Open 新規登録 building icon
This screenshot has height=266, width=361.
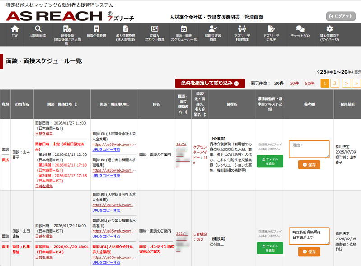pyautogui.click(x=67, y=29)
